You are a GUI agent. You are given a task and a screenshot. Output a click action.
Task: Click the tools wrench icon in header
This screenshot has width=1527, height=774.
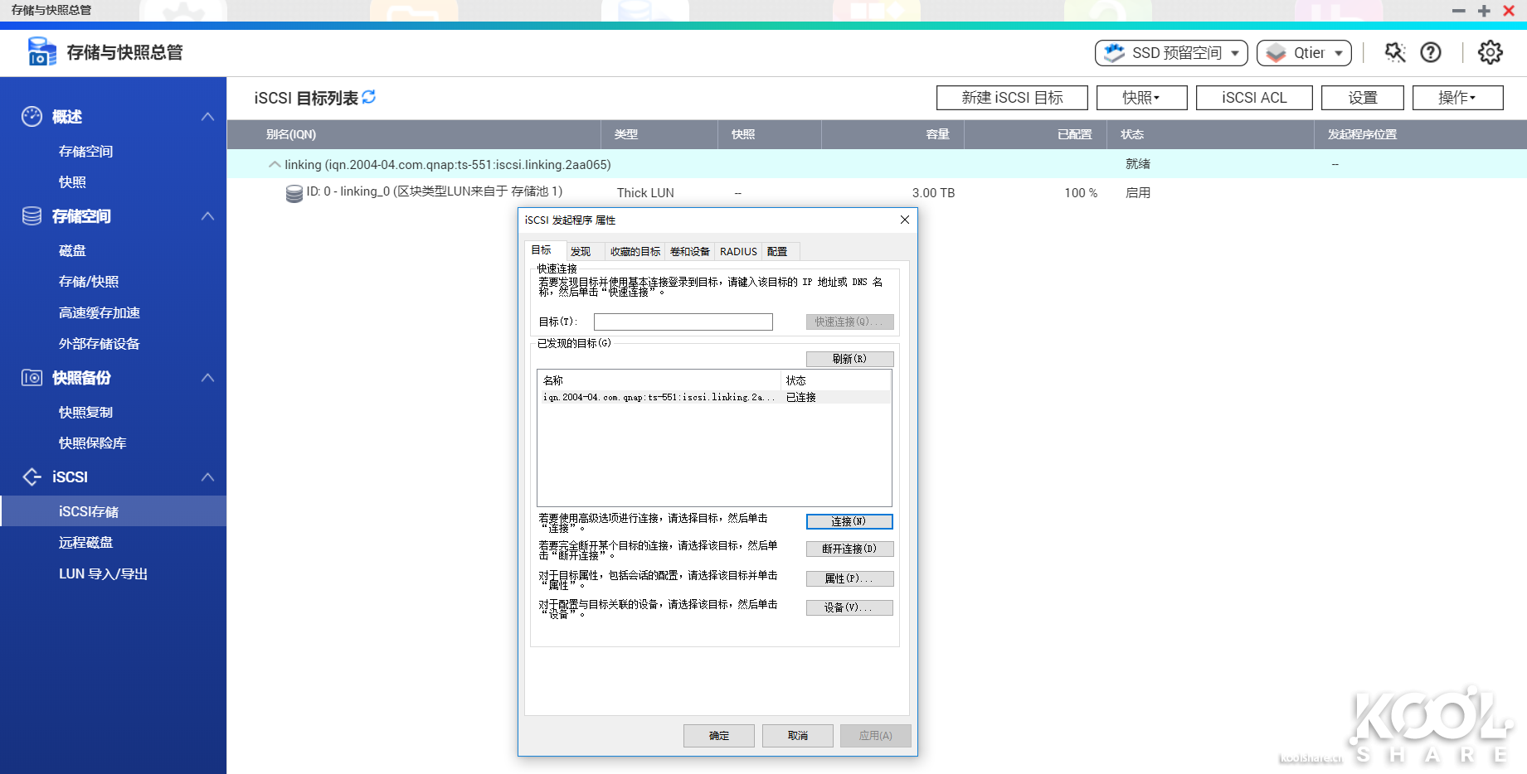1395,52
